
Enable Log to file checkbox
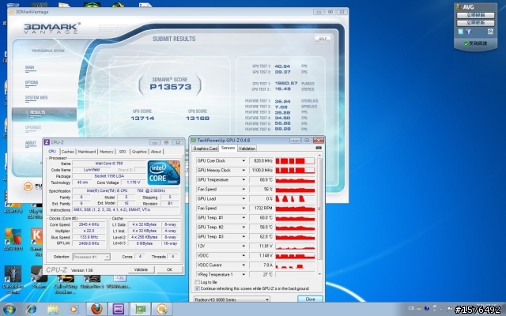(x=197, y=282)
